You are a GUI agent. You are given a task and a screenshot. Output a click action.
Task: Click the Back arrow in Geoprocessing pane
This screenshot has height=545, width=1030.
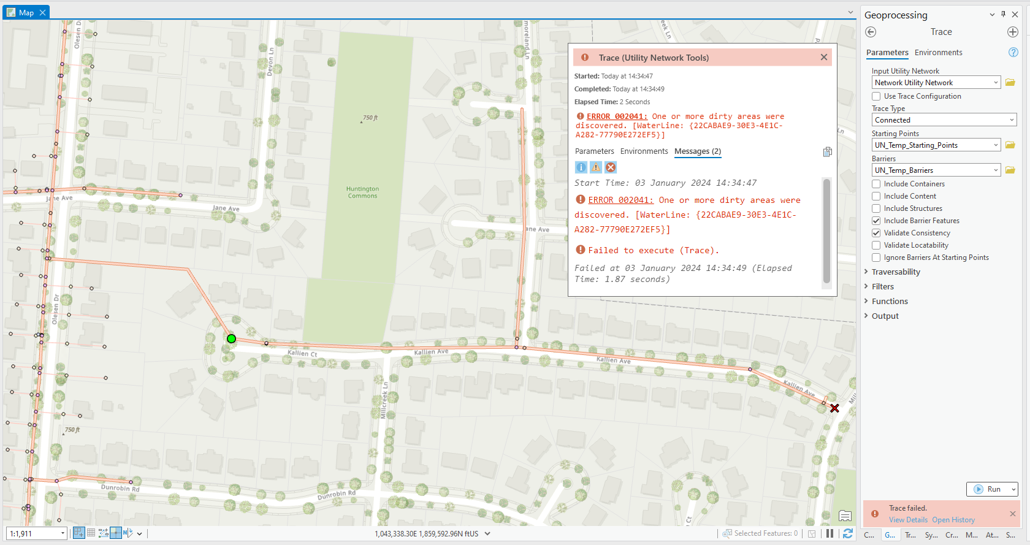[x=871, y=32]
